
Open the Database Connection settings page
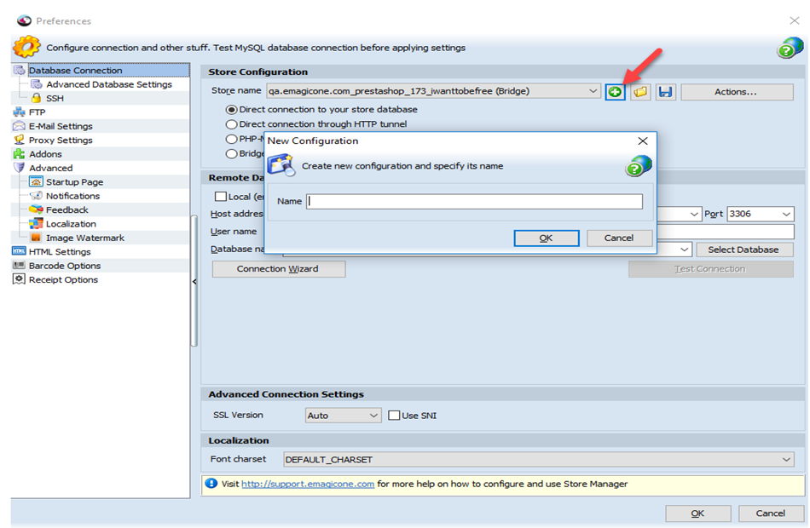[x=75, y=70]
